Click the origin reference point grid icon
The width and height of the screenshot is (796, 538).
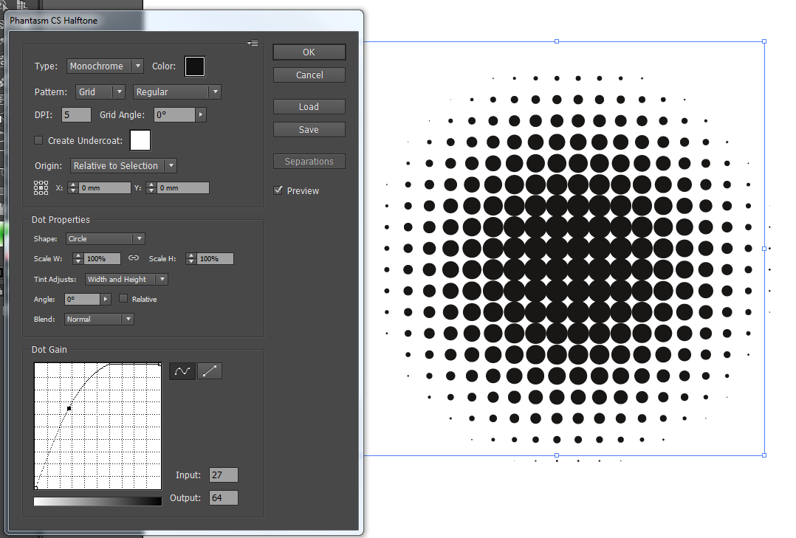[41, 187]
